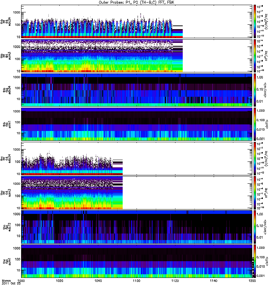Click the 1040 time axis label
The height and width of the screenshot is (291, 273).
click(98, 281)
